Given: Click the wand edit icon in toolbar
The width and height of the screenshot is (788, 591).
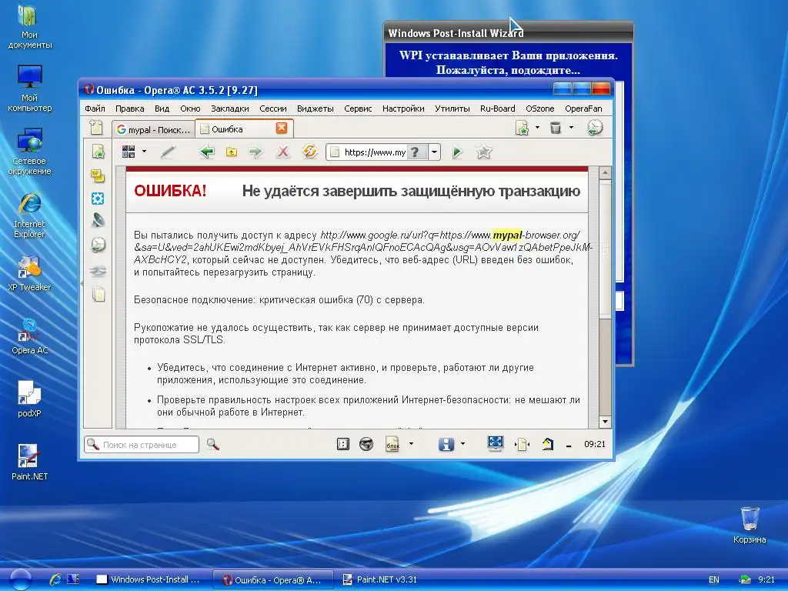Looking at the screenshot, I should coord(168,152).
